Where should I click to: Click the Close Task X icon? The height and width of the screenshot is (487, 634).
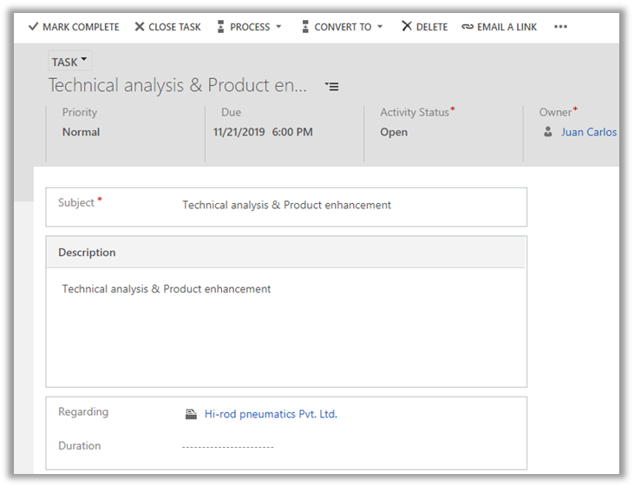coord(140,27)
